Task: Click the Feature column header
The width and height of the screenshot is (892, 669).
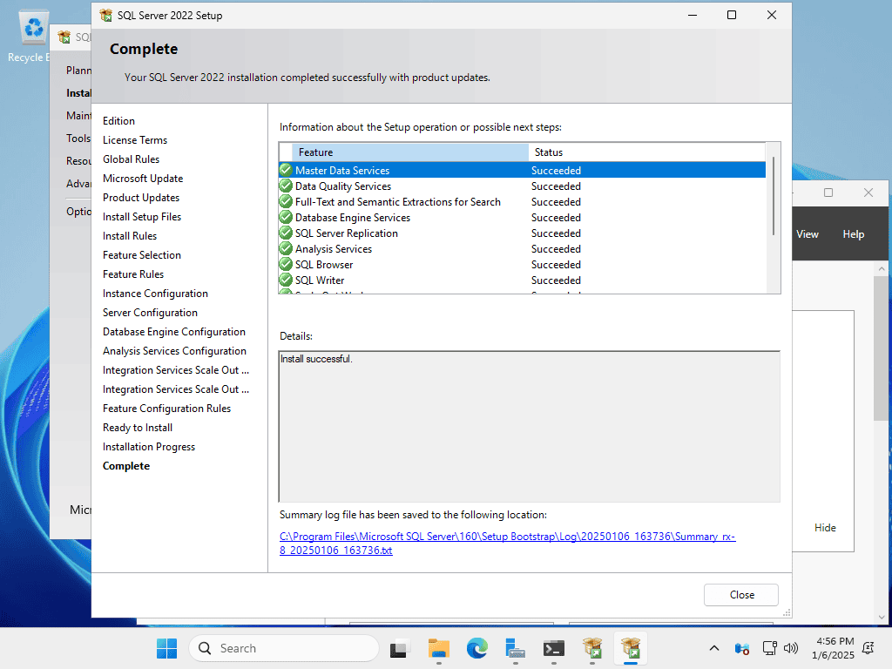Action: (x=410, y=152)
